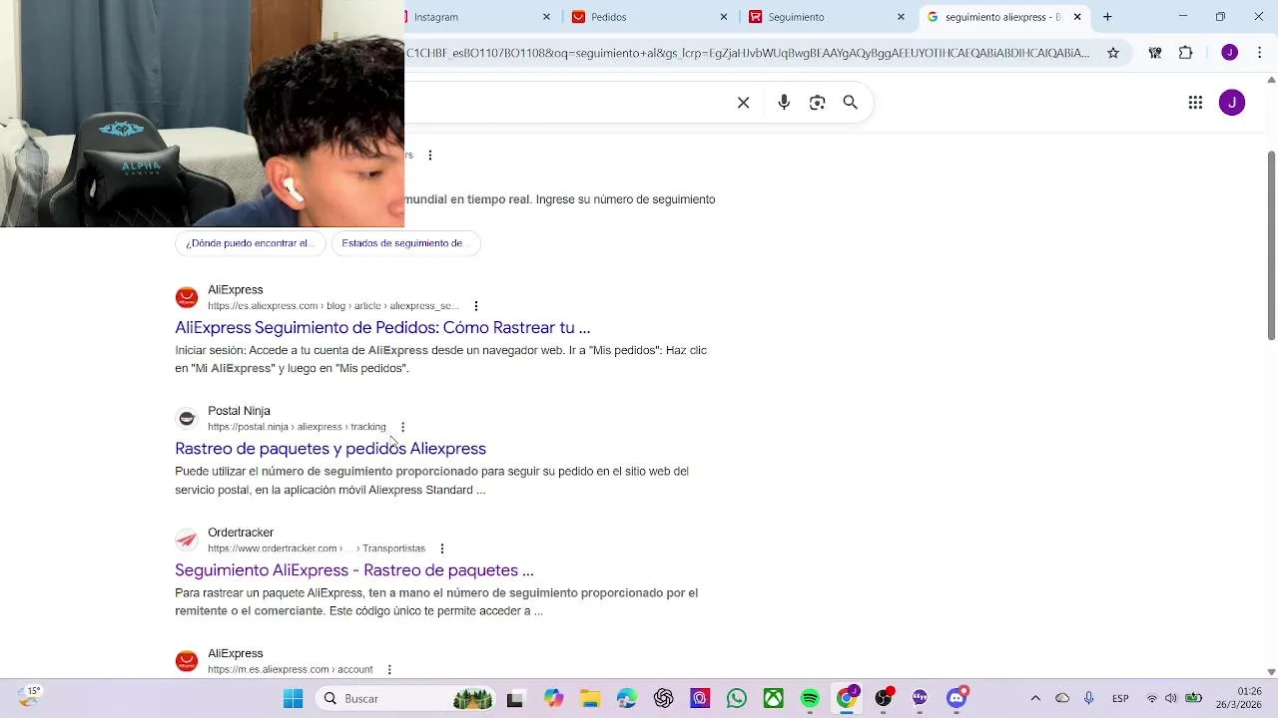Image resolution: width=1278 pixels, height=718 pixels.
Task: Start voice search with microphone icon
Action: coord(784,103)
